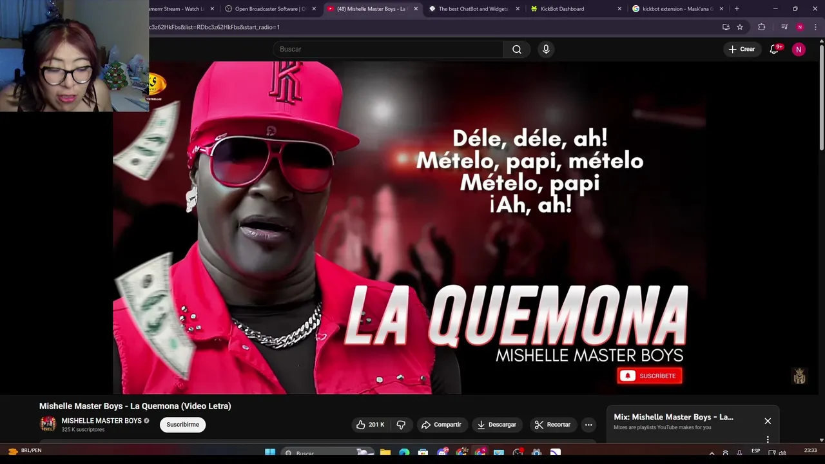Click taskbar clock showing 23:33
This screenshot has height=464, width=825.
click(x=810, y=450)
